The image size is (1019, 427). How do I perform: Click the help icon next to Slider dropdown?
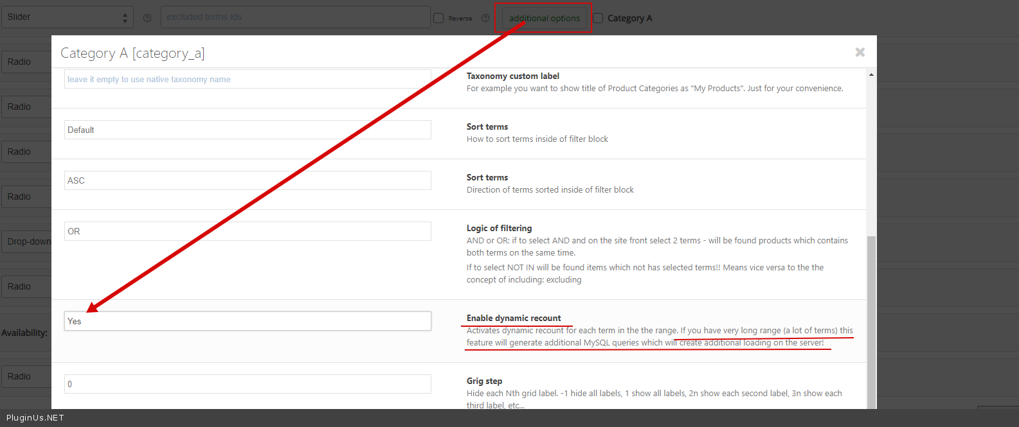(147, 18)
